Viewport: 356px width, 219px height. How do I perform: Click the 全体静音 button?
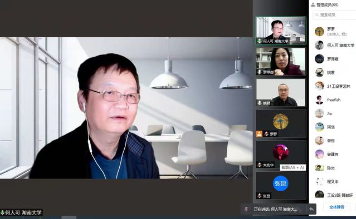337,207
